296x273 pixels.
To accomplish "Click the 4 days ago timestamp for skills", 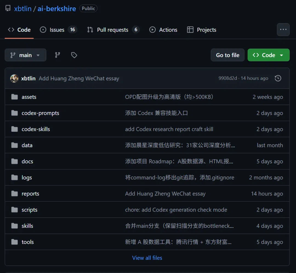I will click(x=270, y=226).
